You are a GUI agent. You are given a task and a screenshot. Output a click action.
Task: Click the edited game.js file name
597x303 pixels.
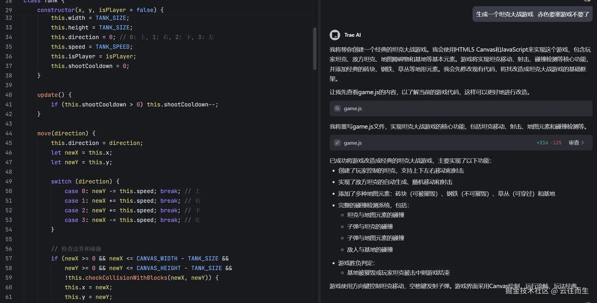pos(353,143)
